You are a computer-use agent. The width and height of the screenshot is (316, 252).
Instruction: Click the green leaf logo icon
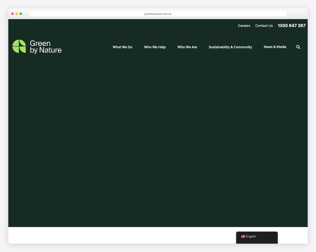pyautogui.click(x=19, y=46)
